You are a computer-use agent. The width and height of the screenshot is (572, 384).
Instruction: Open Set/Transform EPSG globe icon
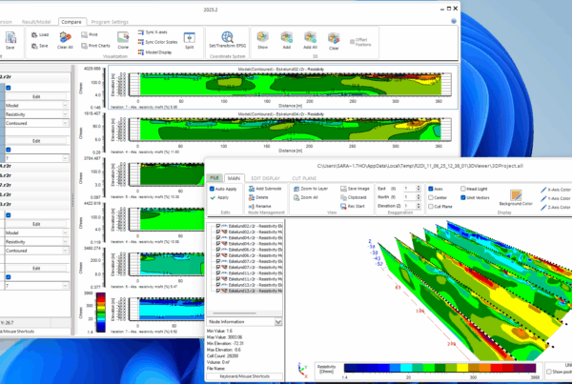coord(227,37)
